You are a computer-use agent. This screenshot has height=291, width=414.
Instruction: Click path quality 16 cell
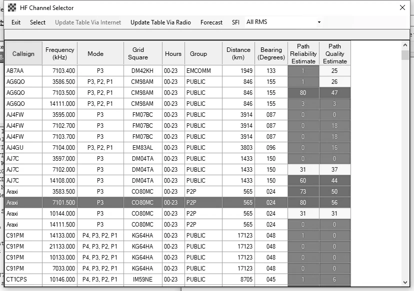(335, 148)
